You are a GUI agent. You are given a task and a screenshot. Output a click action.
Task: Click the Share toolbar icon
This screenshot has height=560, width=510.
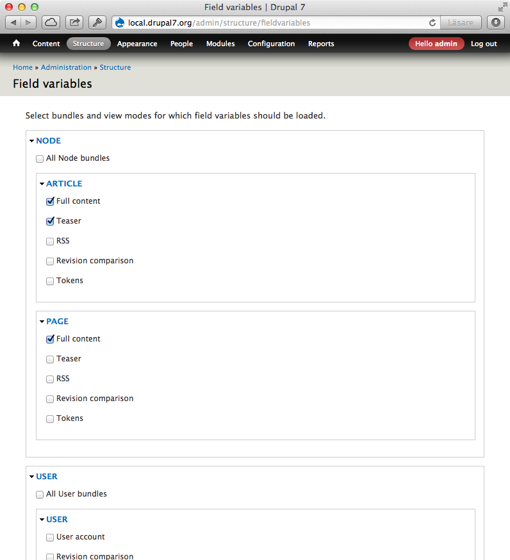74,22
